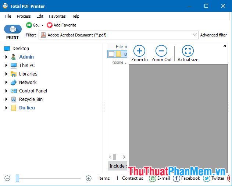The image size is (232, 186).
Task: Open the Favorites menu
Action: [57, 16]
